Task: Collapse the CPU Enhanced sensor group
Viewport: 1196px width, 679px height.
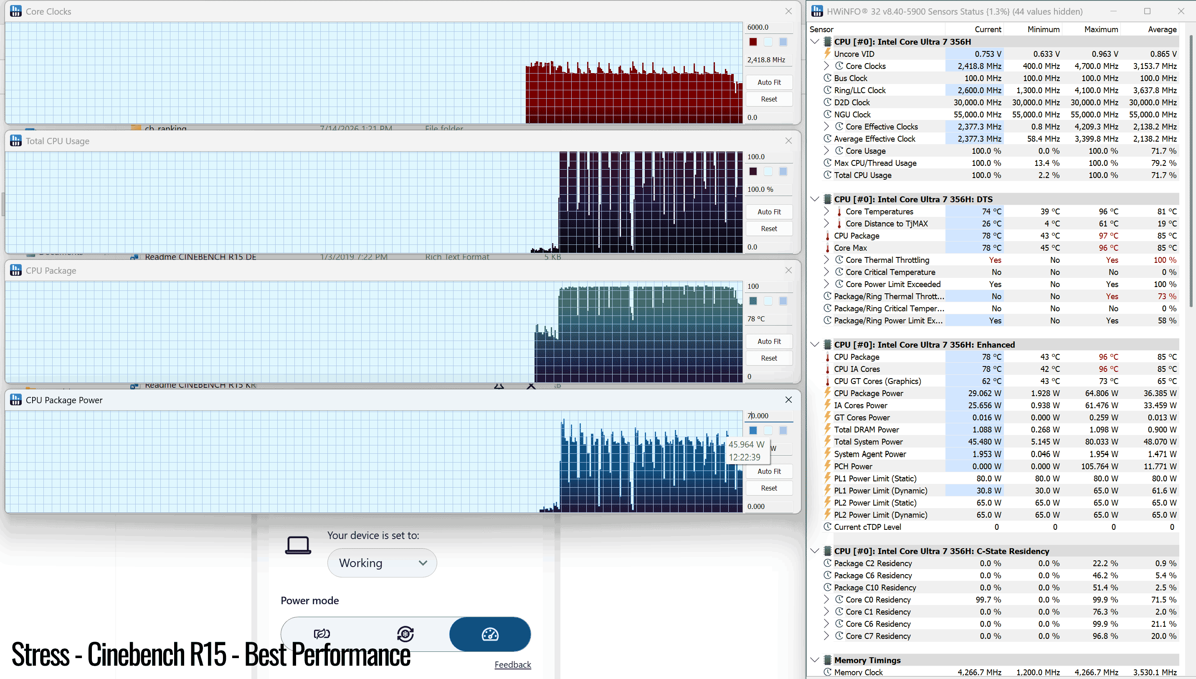Action: coord(815,345)
